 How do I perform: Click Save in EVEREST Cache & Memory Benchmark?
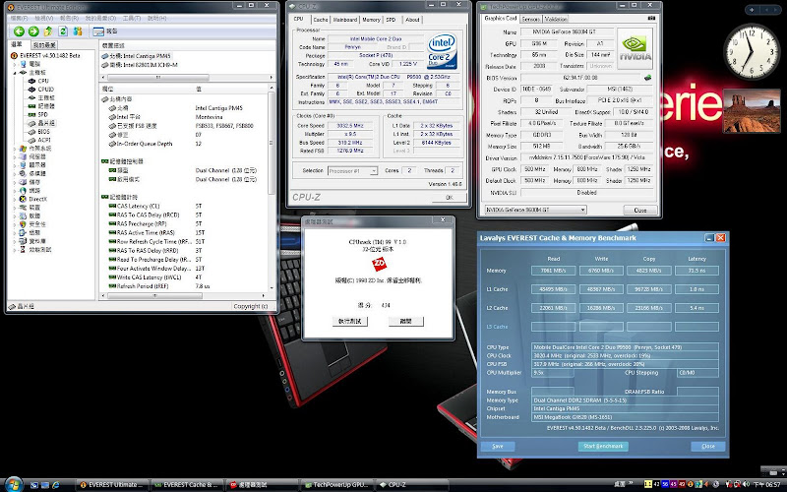[498, 447]
